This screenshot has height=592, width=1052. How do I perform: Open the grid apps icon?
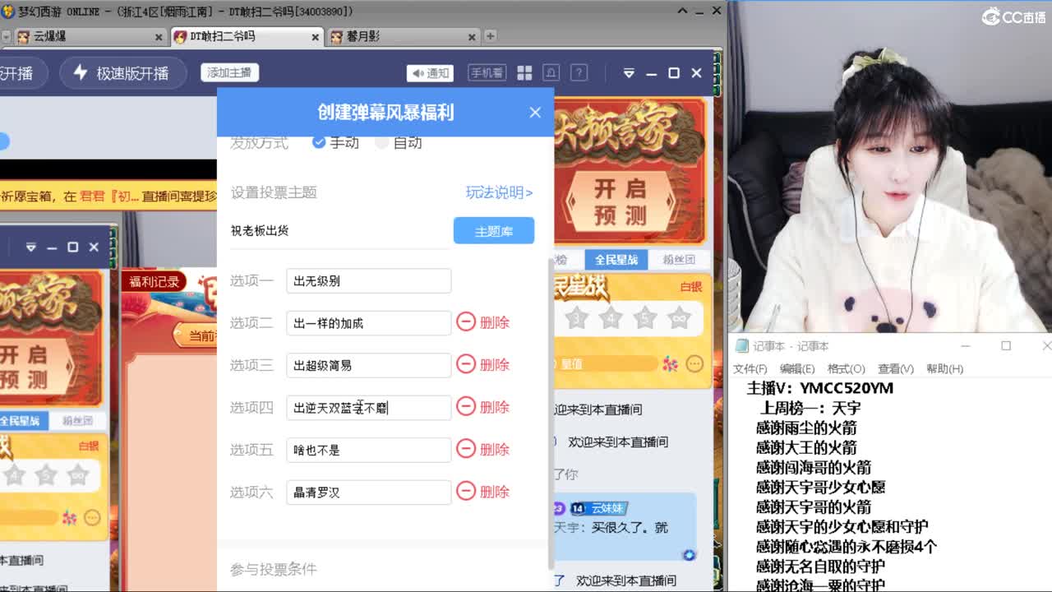point(524,73)
